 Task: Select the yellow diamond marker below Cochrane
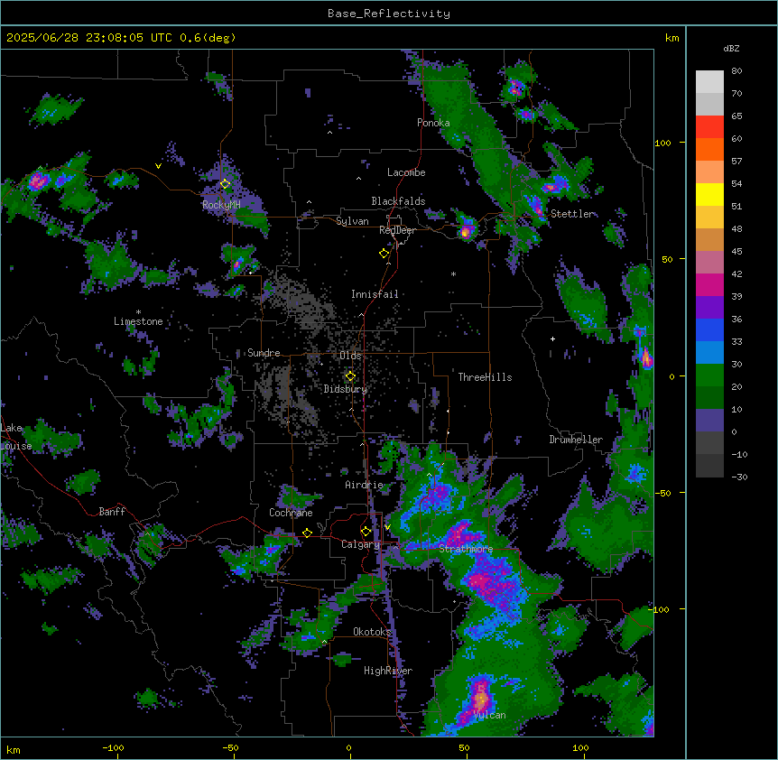click(307, 533)
